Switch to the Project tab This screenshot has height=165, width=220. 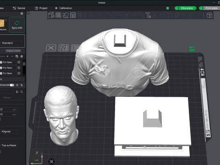(x=41, y=8)
